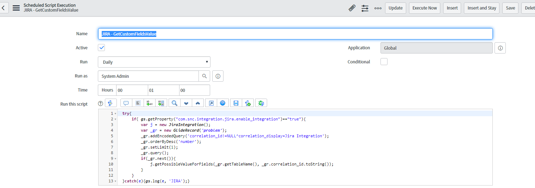Open the script editor search tool
The image size is (535, 188).
175,103
